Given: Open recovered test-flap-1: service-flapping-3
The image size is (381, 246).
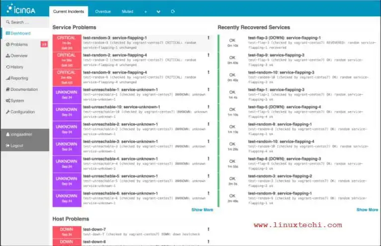Looking at the screenshot, I should (276, 90).
